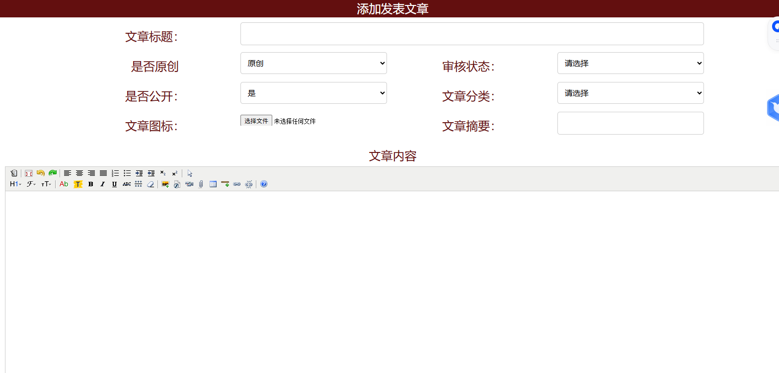This screenshot has height=373, width=779.
Task: Click the undo icon in editor toolbar
Action: [41, 173]
